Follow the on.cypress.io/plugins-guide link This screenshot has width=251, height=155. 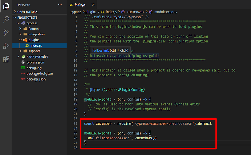click(124, 55)
